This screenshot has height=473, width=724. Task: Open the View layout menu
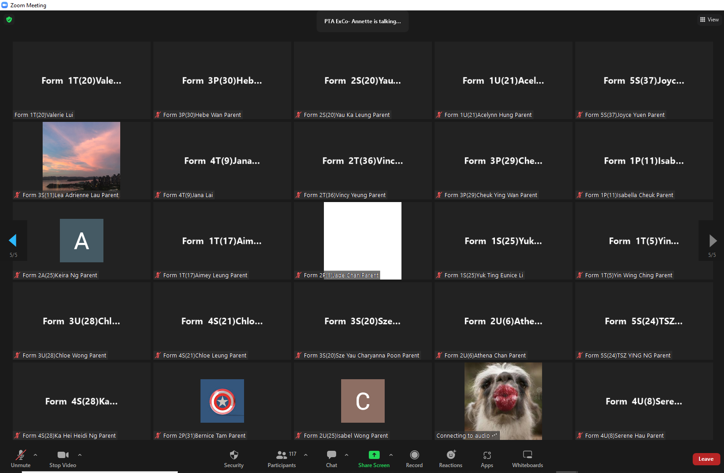(x=709, y=19)
